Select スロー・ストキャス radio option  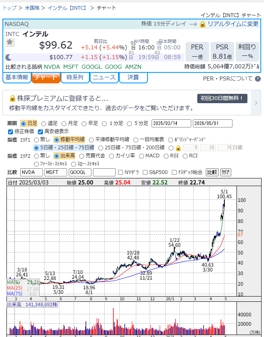click(74, 164)
